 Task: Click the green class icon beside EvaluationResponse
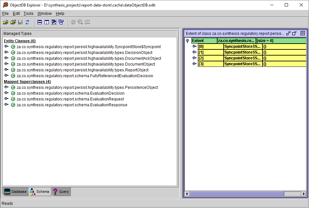point(13,105)
